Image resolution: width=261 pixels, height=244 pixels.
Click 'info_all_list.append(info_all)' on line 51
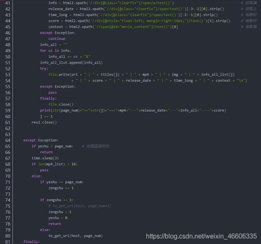71,62
